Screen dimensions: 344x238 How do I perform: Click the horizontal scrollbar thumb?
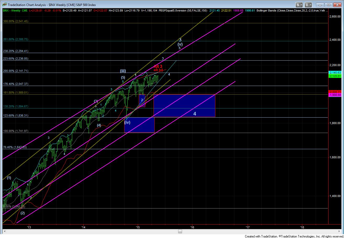click(180, 231)
